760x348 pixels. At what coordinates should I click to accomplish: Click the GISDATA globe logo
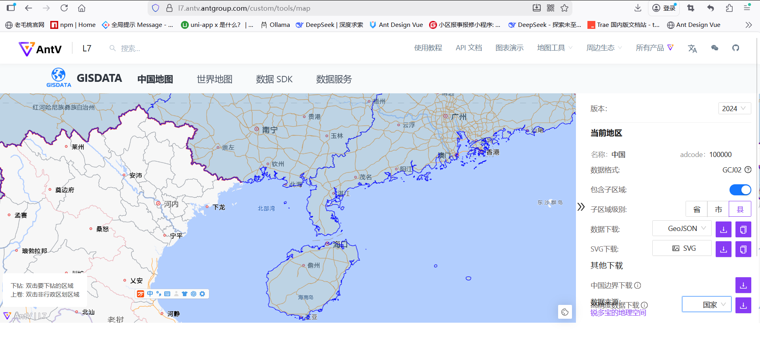pyautogui.click(x=59, y=78)
